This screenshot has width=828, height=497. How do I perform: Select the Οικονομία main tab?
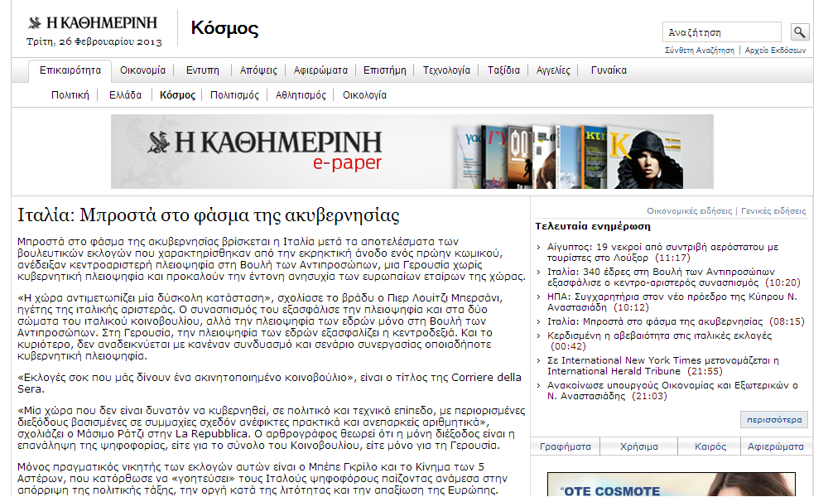(142, 70)
